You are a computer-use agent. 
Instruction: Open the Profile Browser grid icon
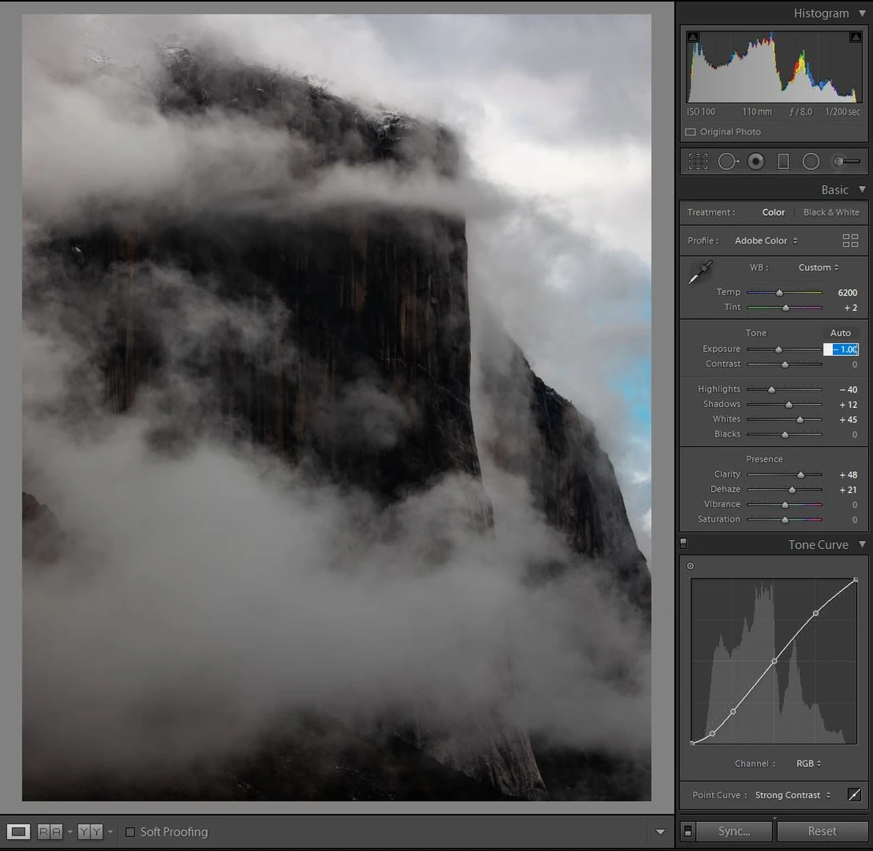850,240
